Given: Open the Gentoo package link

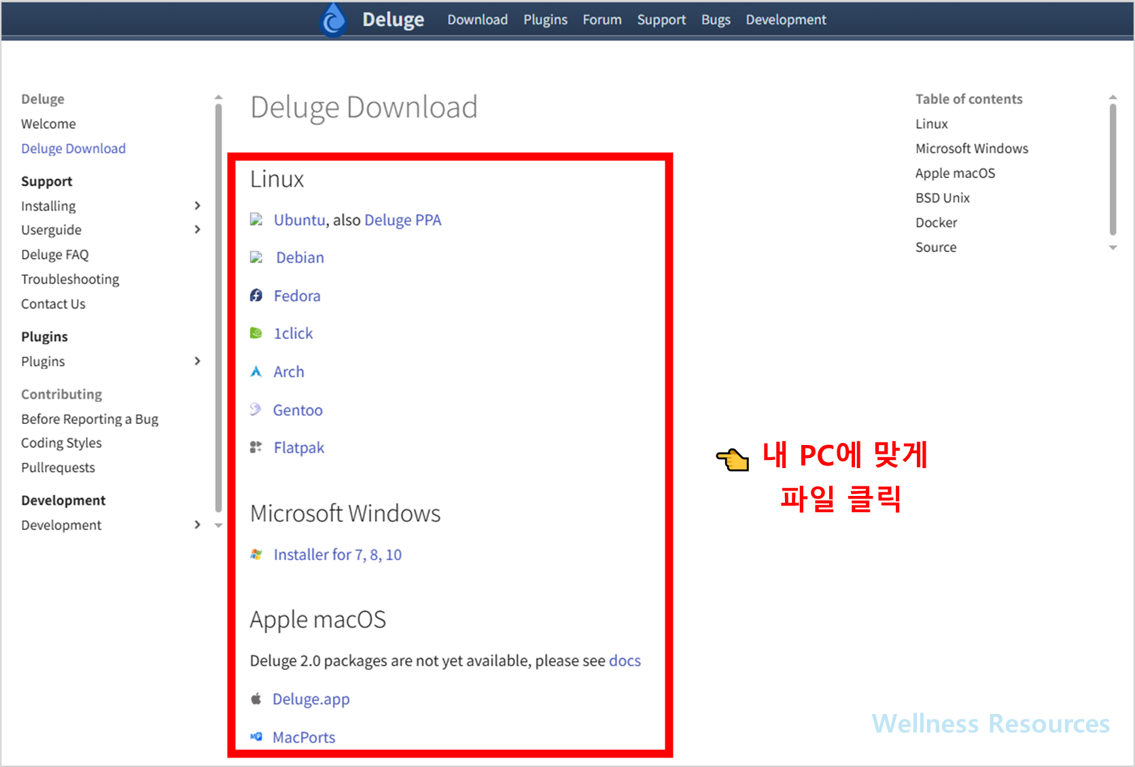Looking at the screenshot, I should tap(298, 410).
